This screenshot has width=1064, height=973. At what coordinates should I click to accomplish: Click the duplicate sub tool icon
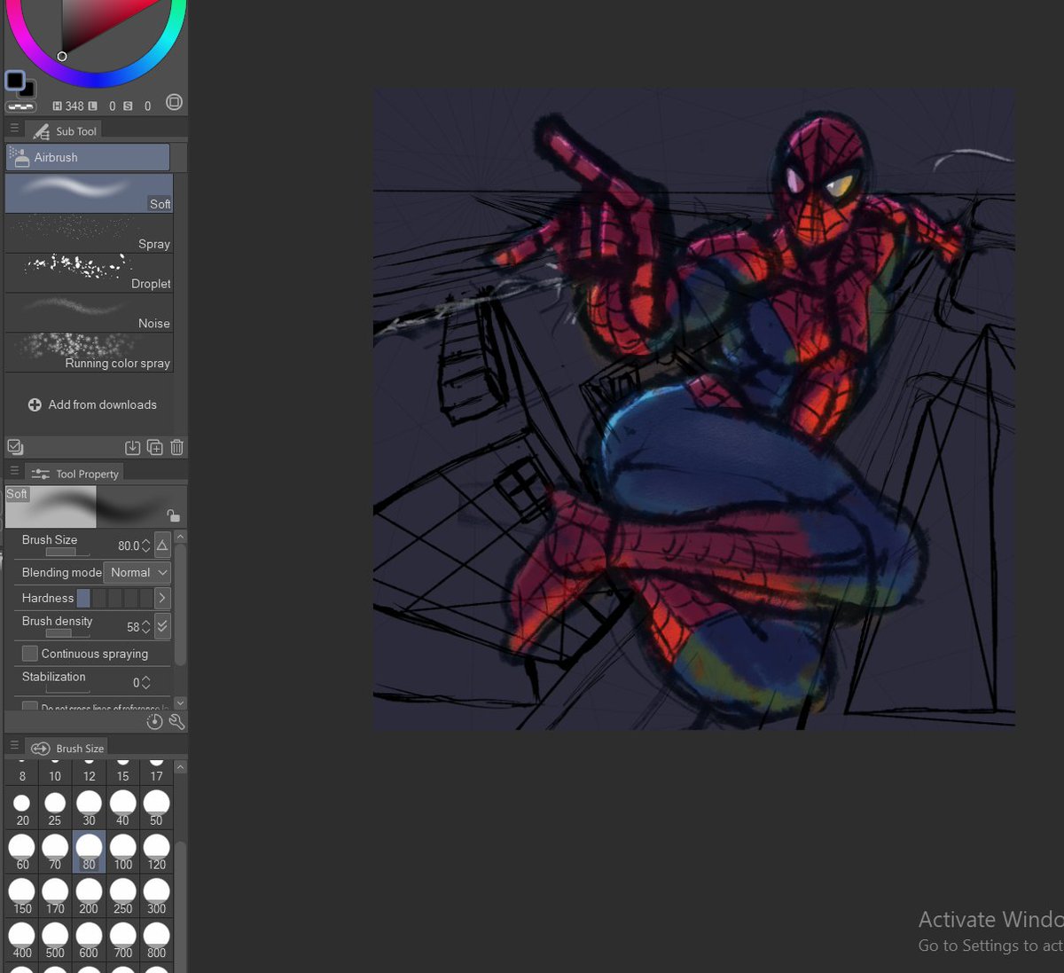click(x=154, y=447)
